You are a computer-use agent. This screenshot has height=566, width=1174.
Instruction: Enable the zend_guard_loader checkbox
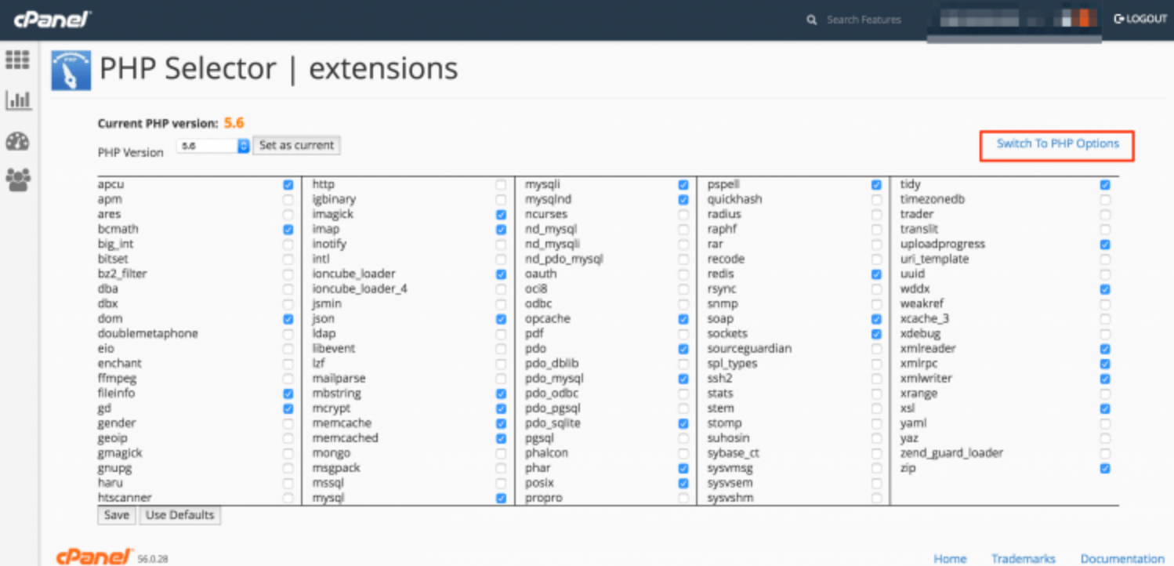(x=1105, y=453)
